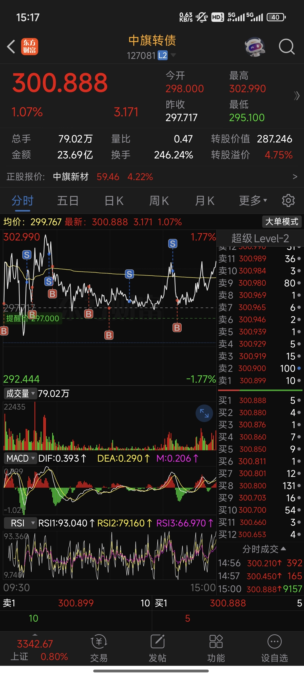Expand chart to fullscreen icon
Viewport: 304px width, 678px height.
[204, 413]
